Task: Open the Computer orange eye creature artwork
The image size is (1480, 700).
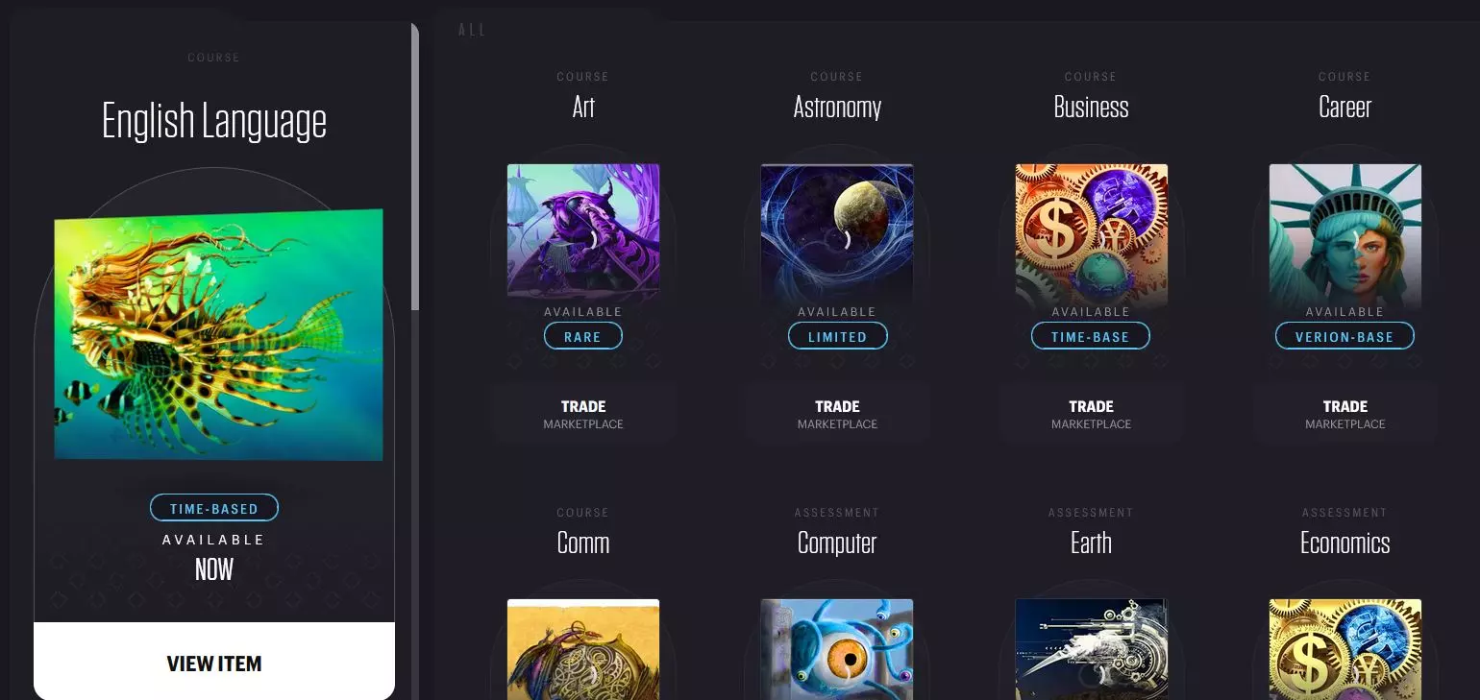Action: tap(837, 649)
